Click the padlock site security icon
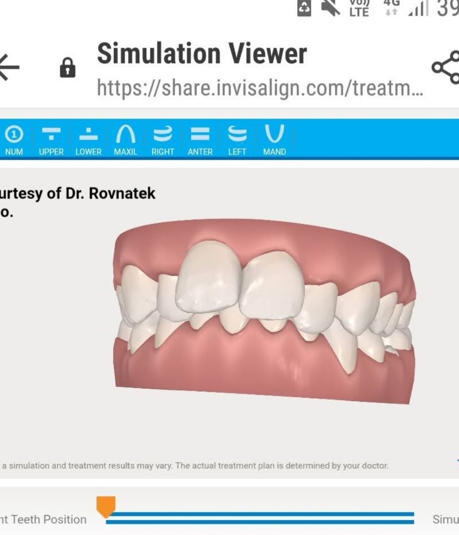The height and width of the screenshot is (535, 459). [68, 68]
